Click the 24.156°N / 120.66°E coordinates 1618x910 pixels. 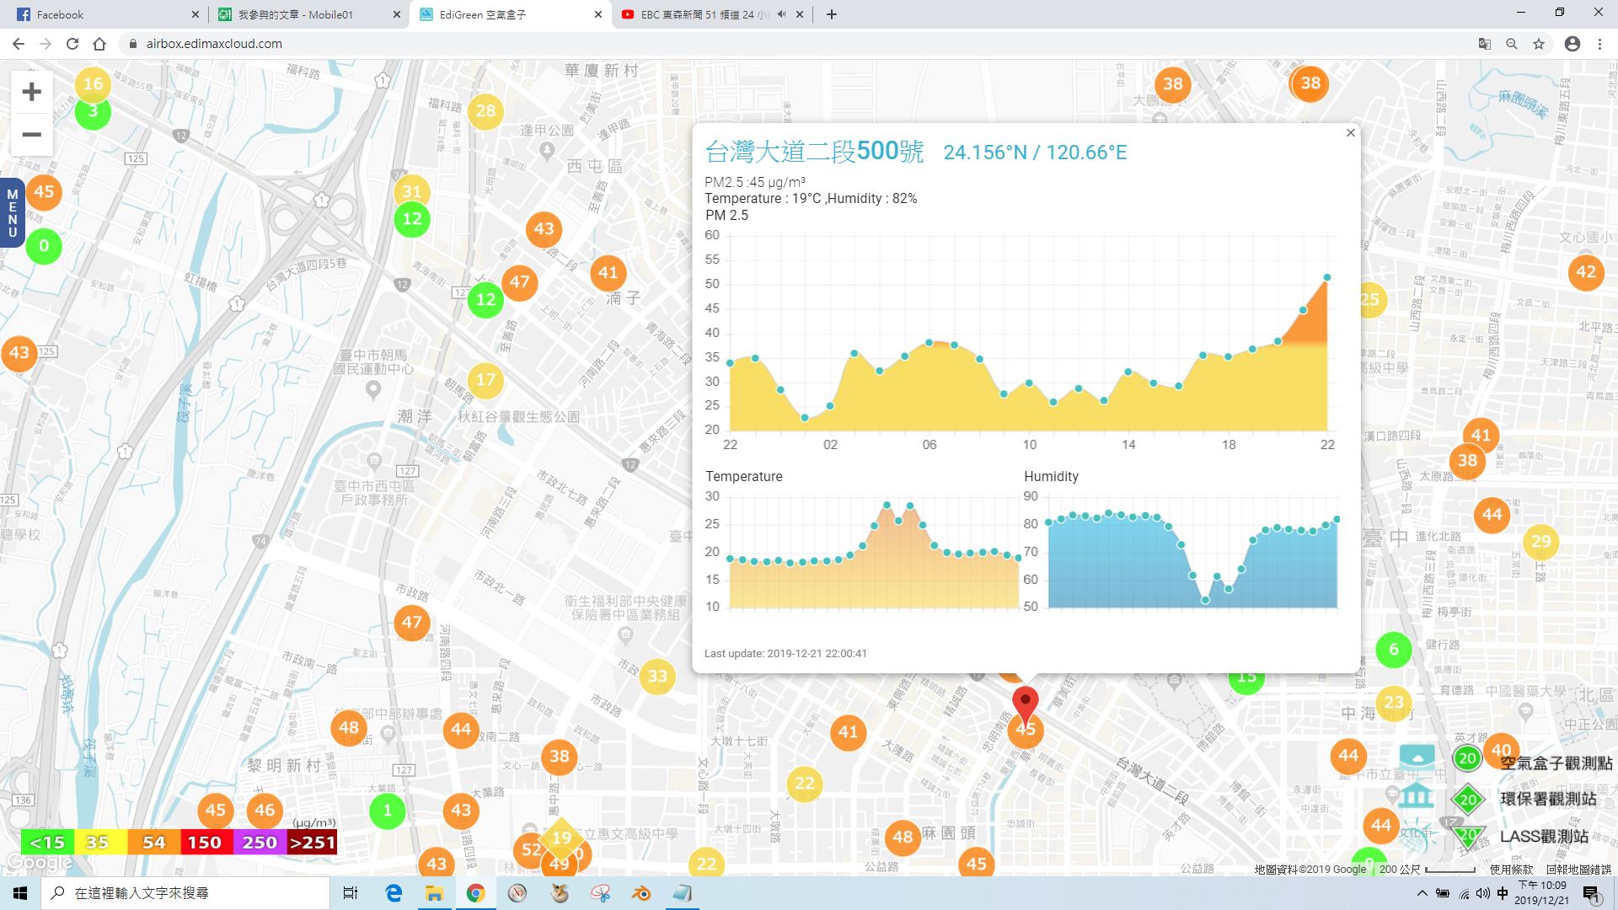click(x=1035, y=153)
